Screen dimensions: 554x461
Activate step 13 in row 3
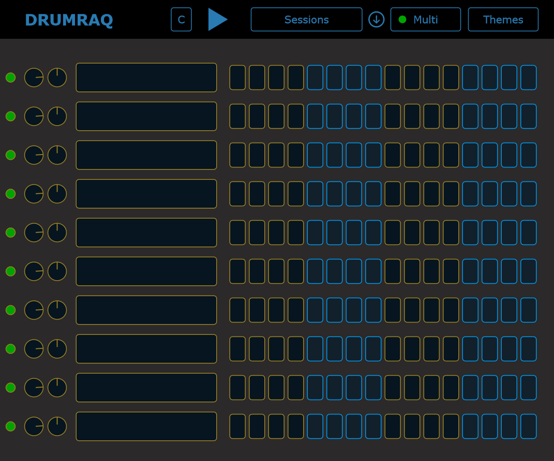click(x=470, y=155)
